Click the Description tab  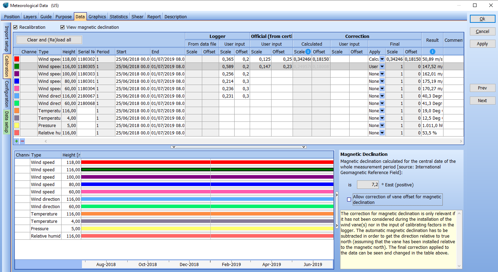[x=175, y=16]
